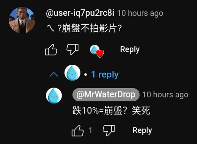Viewport: 197px width, 144px height.
Task: Reply to the @user-iq7pu2rc8i comment
Action: [x=130, y=50]
